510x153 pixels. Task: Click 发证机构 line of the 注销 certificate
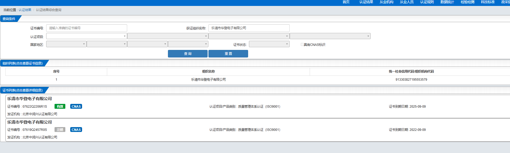point(32,137)
